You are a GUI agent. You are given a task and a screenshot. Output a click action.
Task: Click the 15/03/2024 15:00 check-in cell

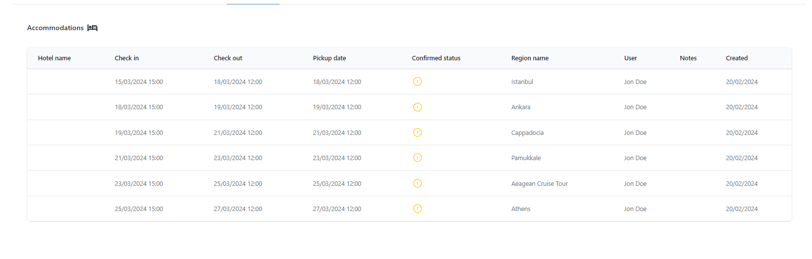(x=139, y=82)
